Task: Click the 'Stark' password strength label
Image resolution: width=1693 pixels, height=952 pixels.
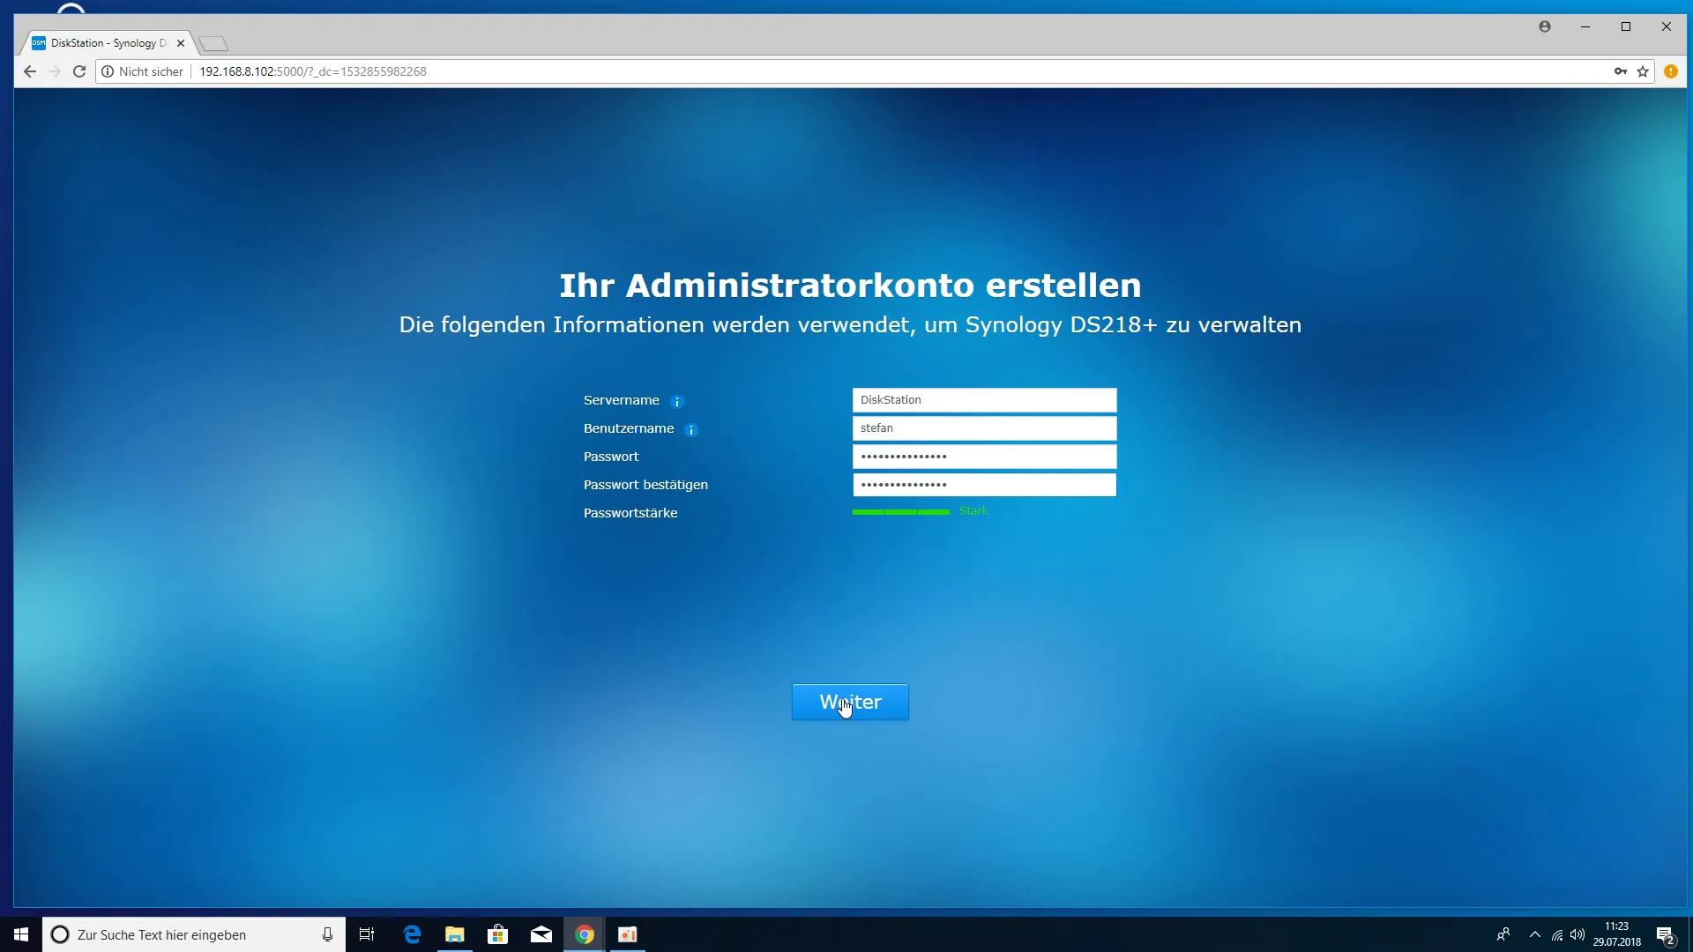Action: pos(973,511)
